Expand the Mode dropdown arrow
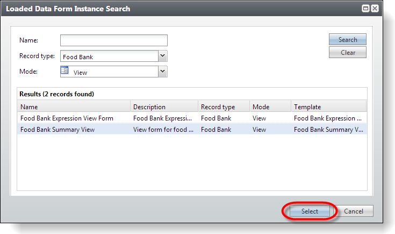Viewport: 395px width, 234px height. point(163,72)
